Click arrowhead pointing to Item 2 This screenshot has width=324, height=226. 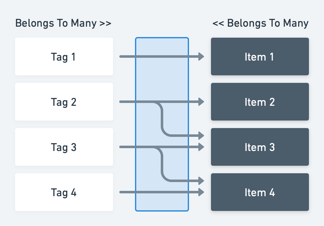click(201, 102)
